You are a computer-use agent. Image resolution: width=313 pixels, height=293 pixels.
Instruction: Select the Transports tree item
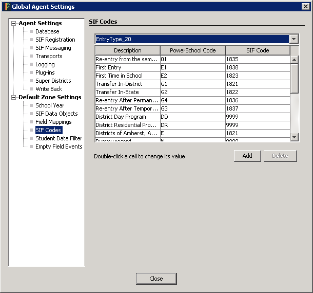coord(49,56)
